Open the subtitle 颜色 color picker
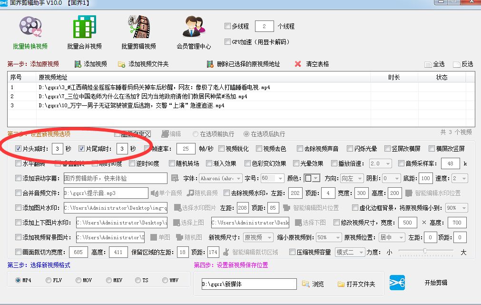Viewport: 481px width, 305px height. [312, 178]
